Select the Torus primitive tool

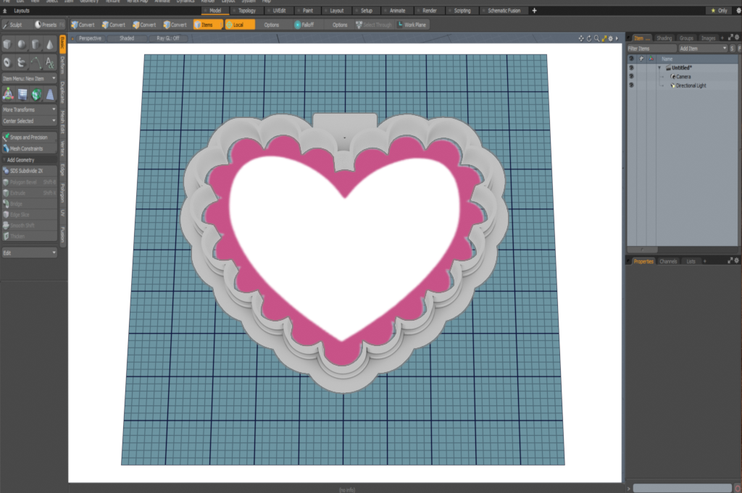(x=7, y=62)
